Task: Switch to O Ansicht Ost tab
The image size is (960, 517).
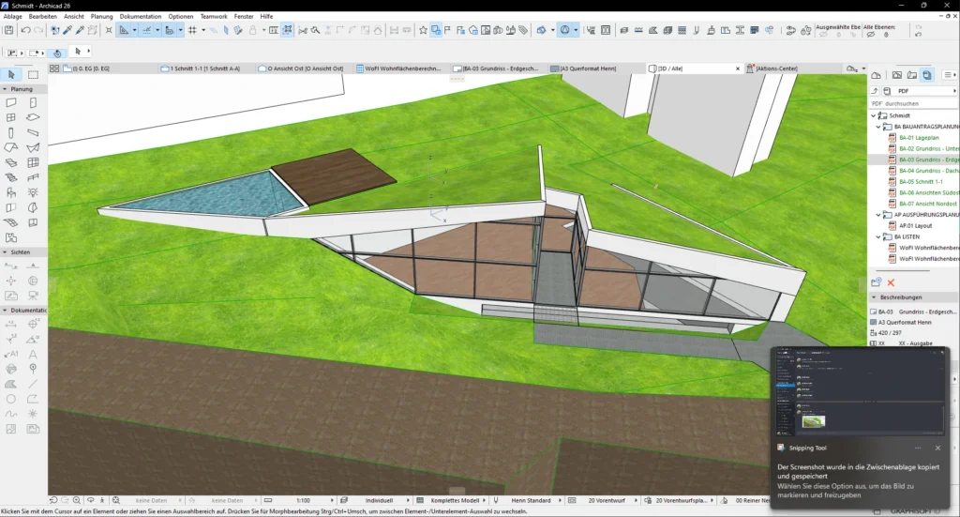Action: pos(305,68)
